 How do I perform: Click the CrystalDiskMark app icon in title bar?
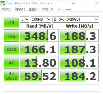click(3, 3)
